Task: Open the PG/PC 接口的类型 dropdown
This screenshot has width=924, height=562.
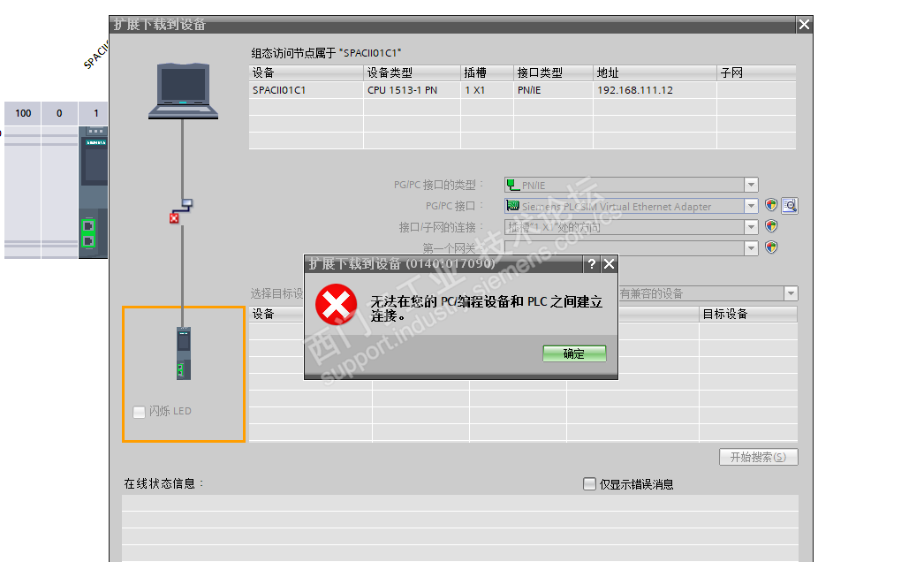Action: pyautogui.click(x=751, y=185)
